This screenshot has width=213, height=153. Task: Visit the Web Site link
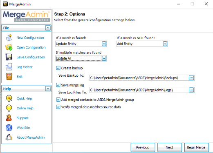(23, 128)
